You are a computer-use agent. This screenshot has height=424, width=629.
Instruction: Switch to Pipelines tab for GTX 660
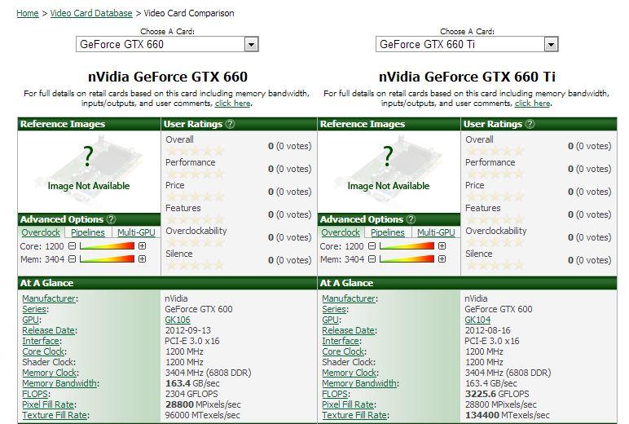coord(87,232)
